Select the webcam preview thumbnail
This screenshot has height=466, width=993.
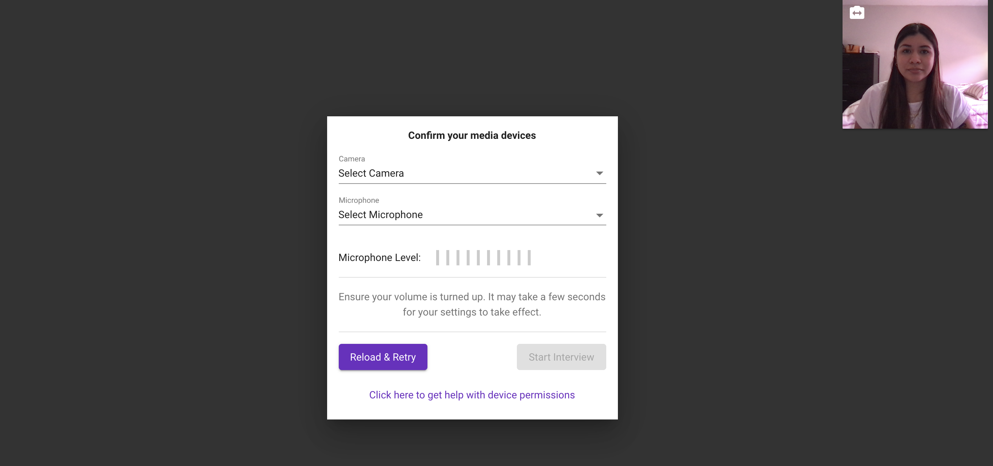click(914, 64)
